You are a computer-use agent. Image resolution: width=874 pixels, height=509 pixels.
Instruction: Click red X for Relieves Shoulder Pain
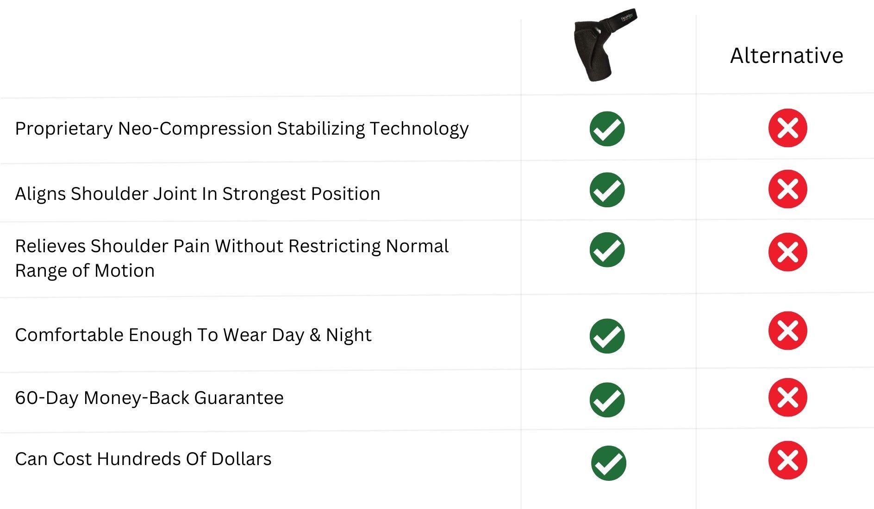tap(787, 252)
